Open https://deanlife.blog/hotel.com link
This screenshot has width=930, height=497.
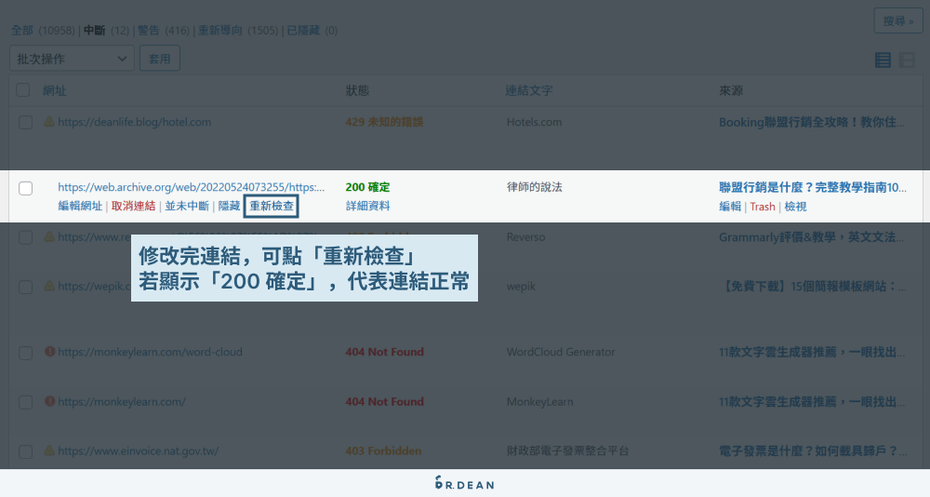[134, 122]
